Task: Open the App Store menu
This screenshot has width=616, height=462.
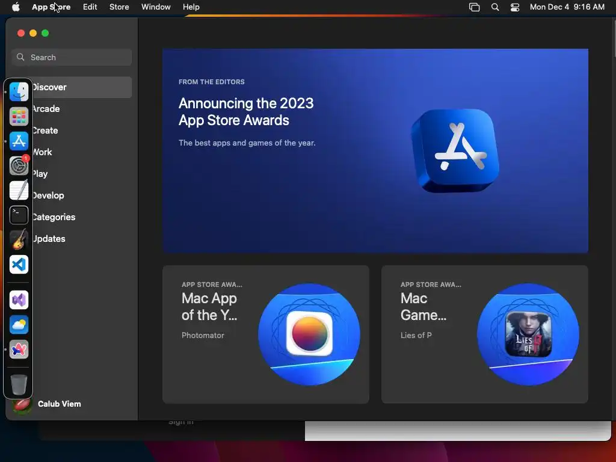Action: pyautogui.click(x=51, y=7)
